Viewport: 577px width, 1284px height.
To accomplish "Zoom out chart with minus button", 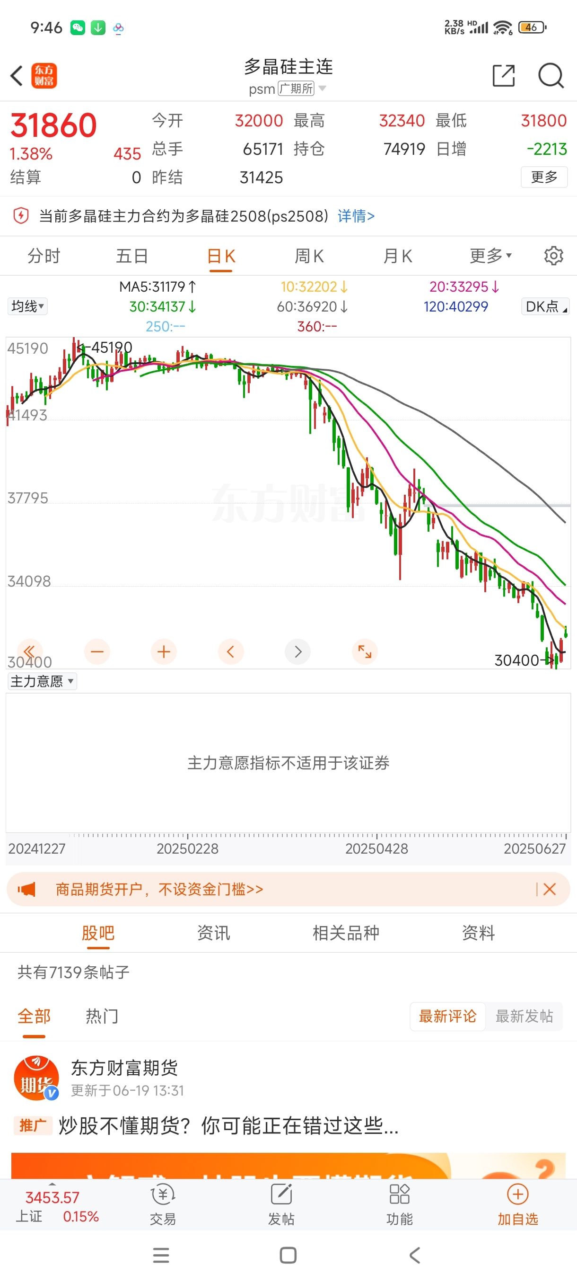I will pyautogui.click(x=97, y=651).
